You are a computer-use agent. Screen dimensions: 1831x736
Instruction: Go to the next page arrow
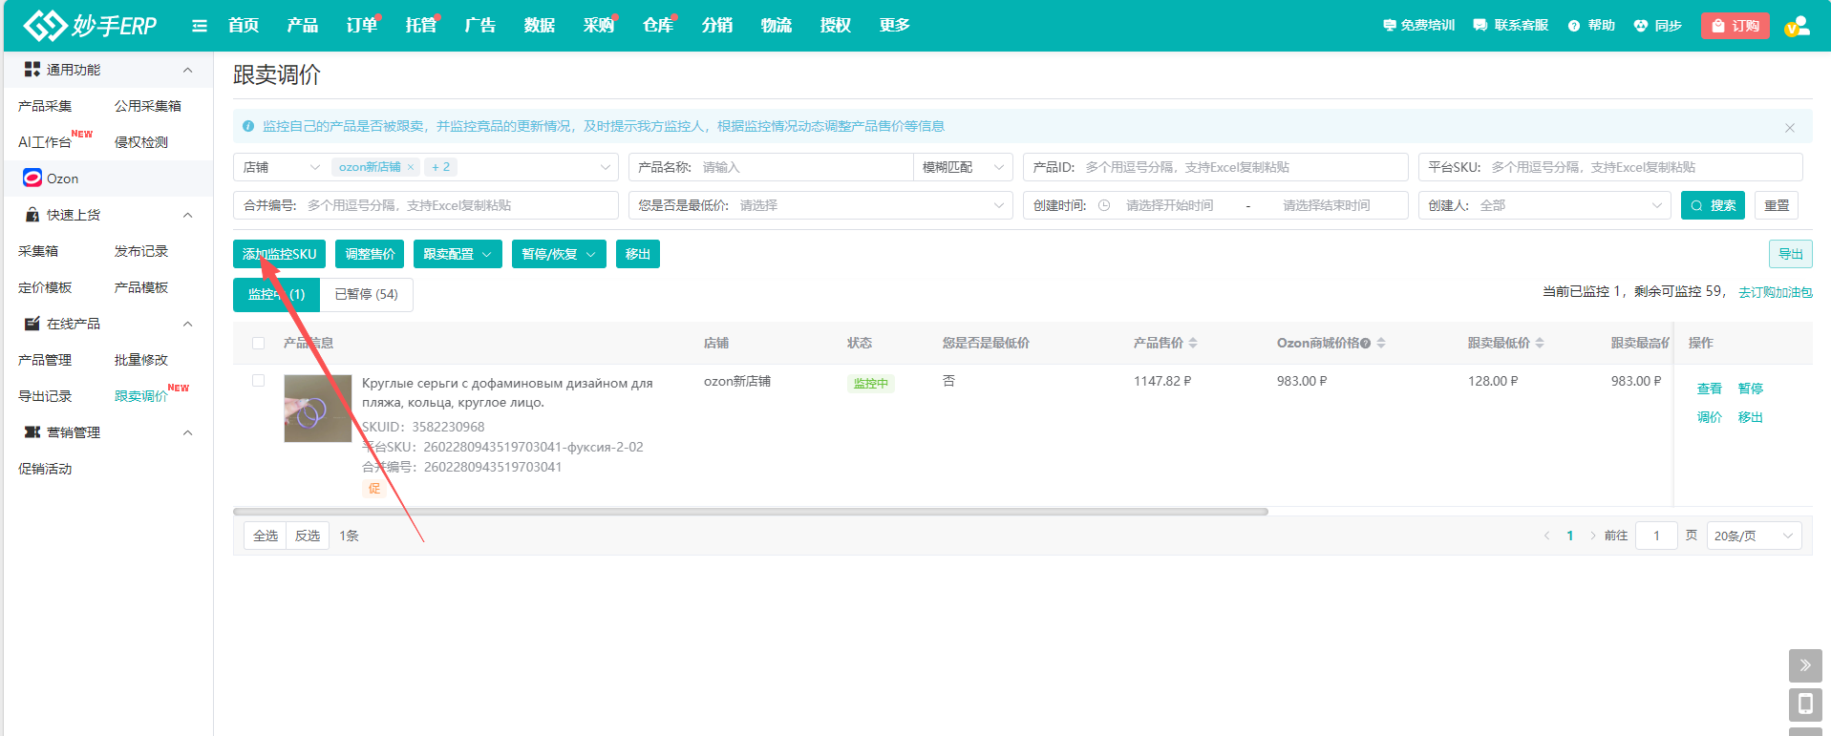click(1592, 536)
